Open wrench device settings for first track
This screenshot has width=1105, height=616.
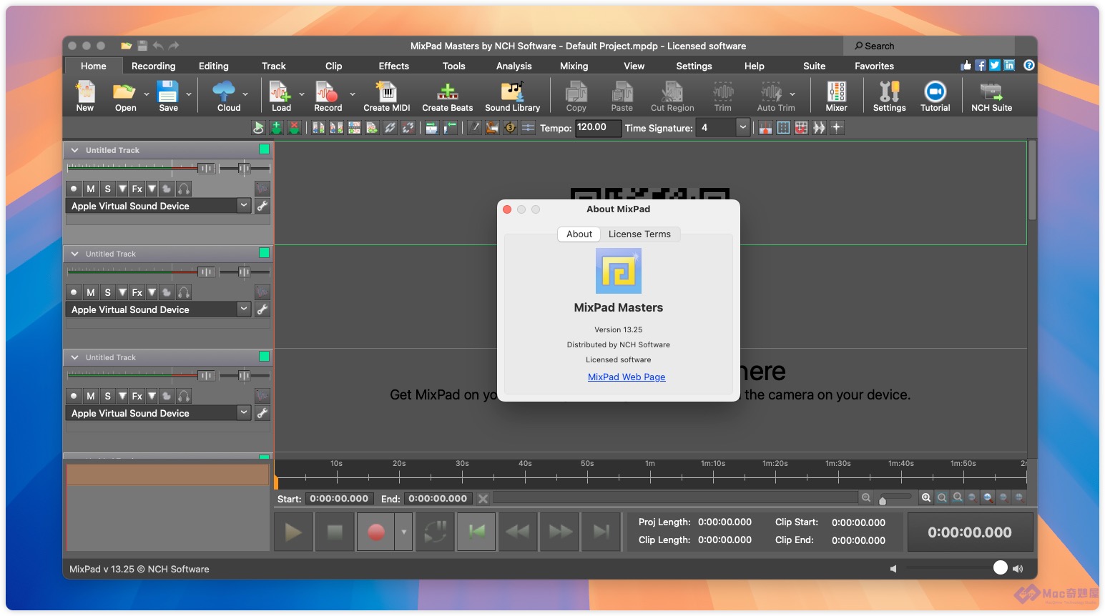pyautogui.click(x=262, y=206)
